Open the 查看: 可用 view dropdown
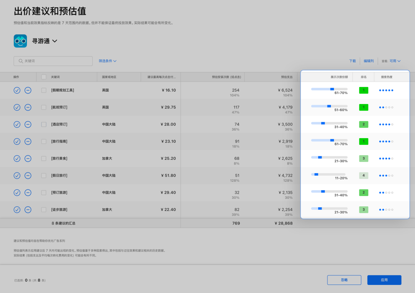Screen dimensions: 415x293 [x=391, y=61]
